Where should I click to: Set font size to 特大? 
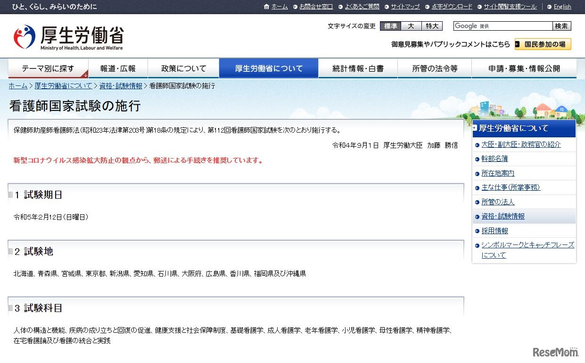431,26
